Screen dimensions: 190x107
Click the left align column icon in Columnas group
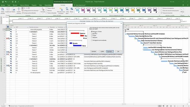[23, 8]
